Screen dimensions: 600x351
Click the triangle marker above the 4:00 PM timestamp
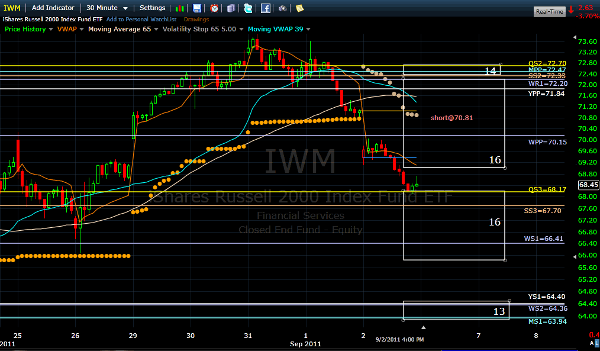423,327
